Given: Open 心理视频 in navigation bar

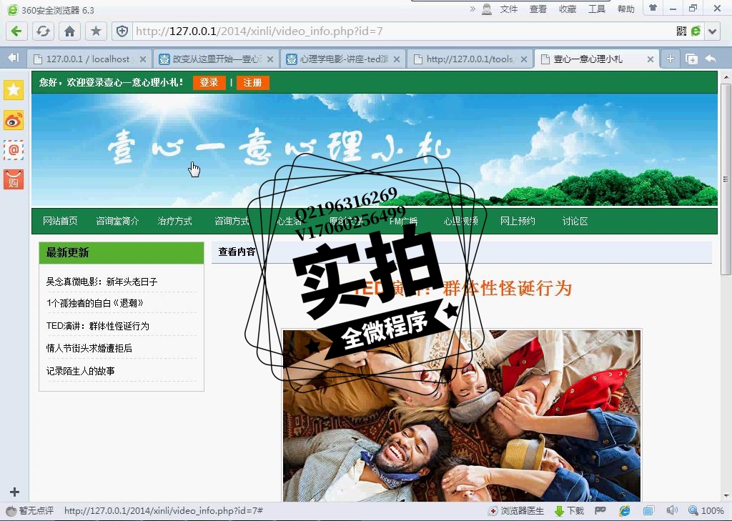Looking at the screenshot, I should point(461,221).
